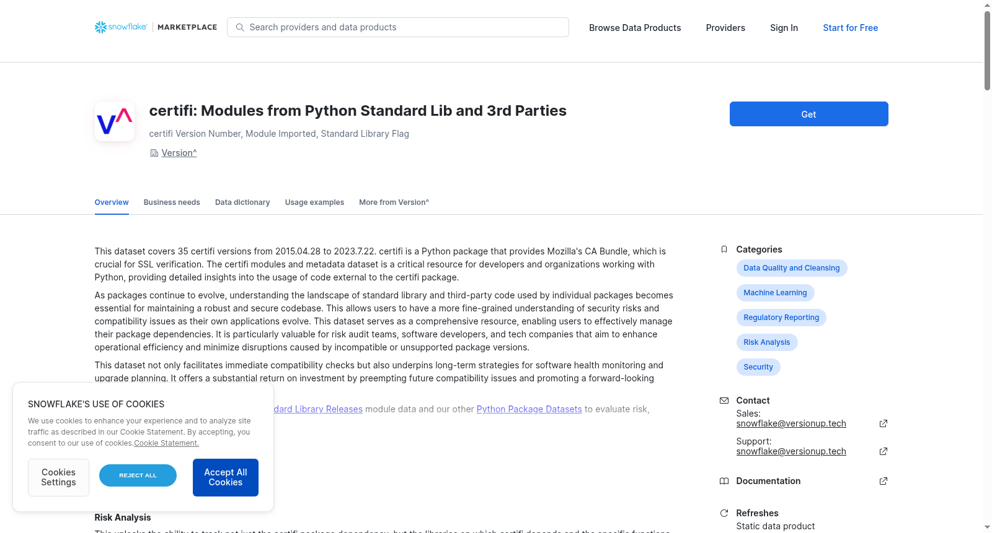This screenshot has height=533, width=992.
Task: Open the Cookie Statement link
Action: 166,443
